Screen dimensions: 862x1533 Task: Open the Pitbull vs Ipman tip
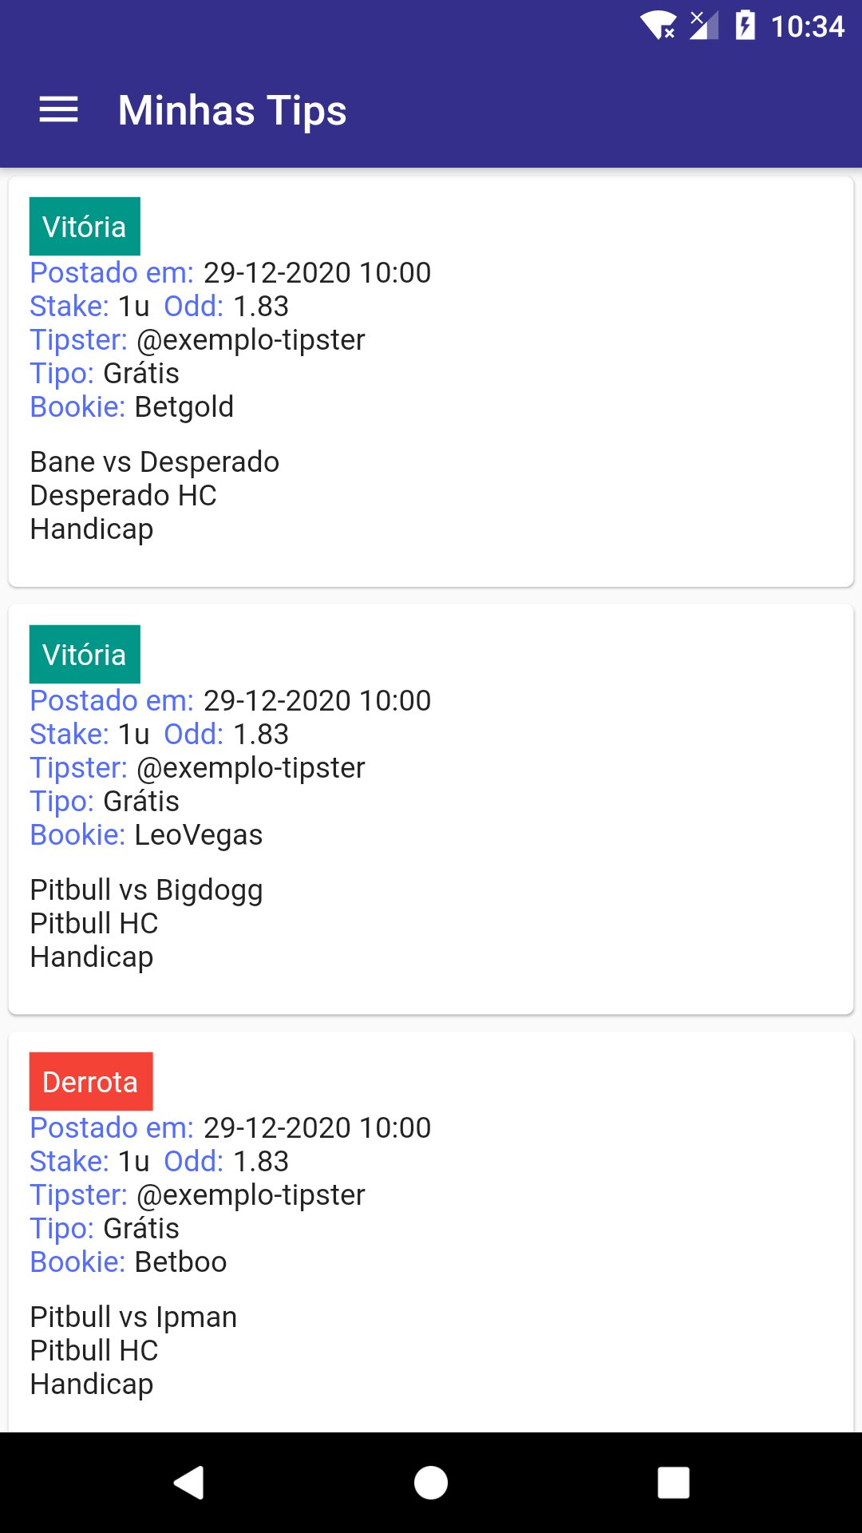[133, 1317]
